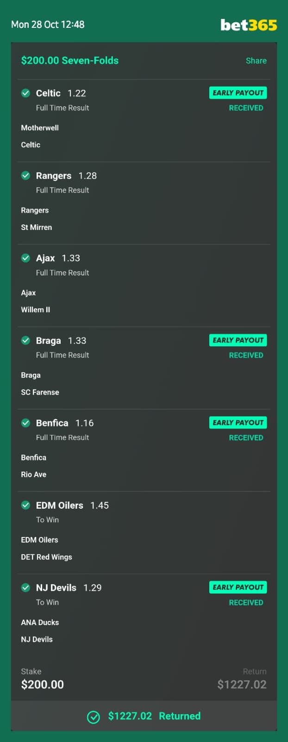Viewport: 288px width, 742px height.
Task: Share this Seven-Folds bet slip
Action: tap(256, 61)
